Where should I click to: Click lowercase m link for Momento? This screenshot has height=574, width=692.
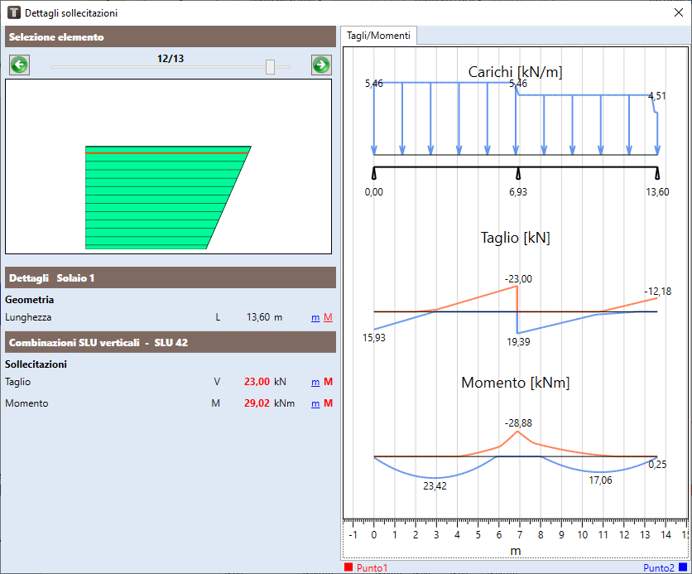click(315, 403)
